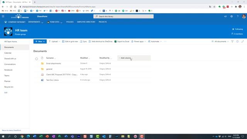
Task: Click the Edit link in left navigation
Action: point(6,93)
